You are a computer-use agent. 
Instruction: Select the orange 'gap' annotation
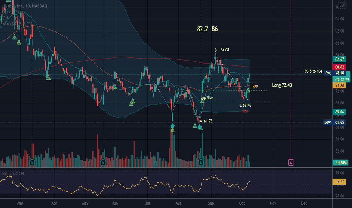coord(255,86)
